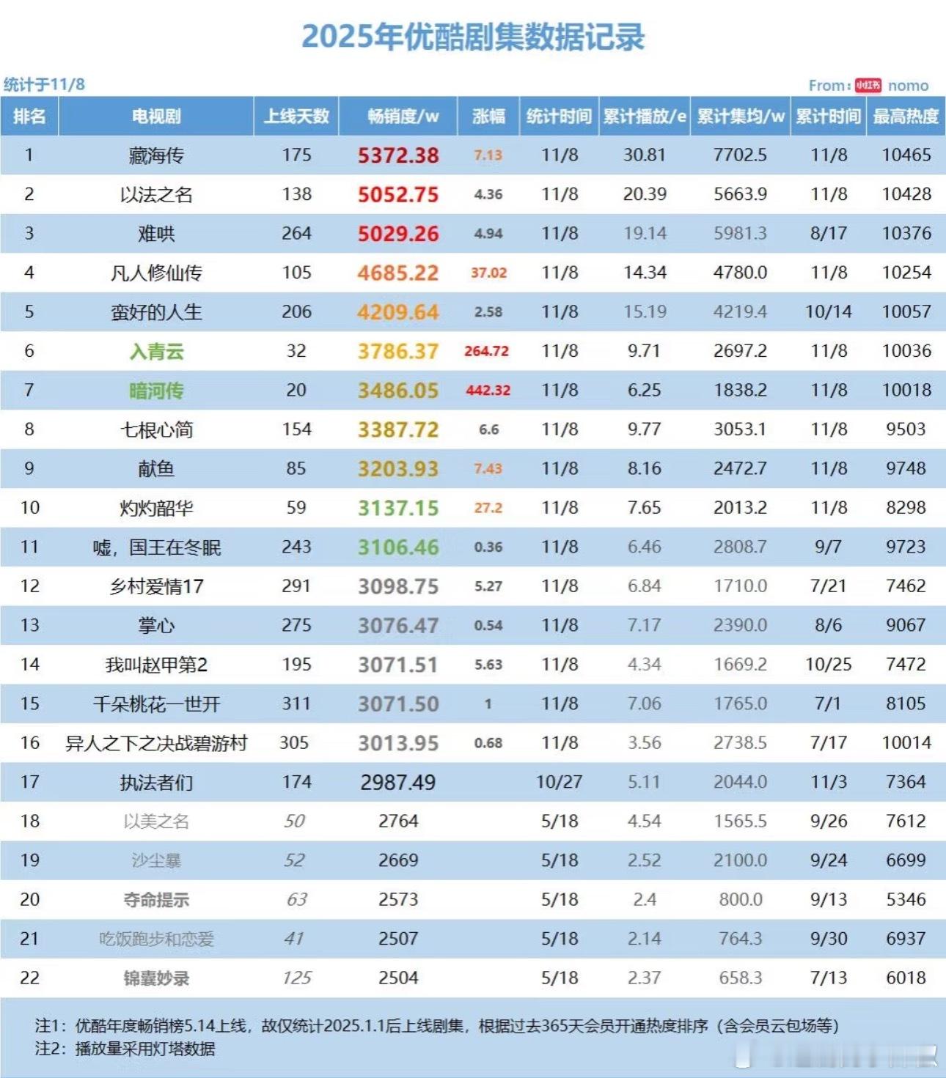Image resolution: width=946 pixels, height=1078 pixels.
Task: Click the 小红书 logo icon beside nomo
Action: point(868,85)
